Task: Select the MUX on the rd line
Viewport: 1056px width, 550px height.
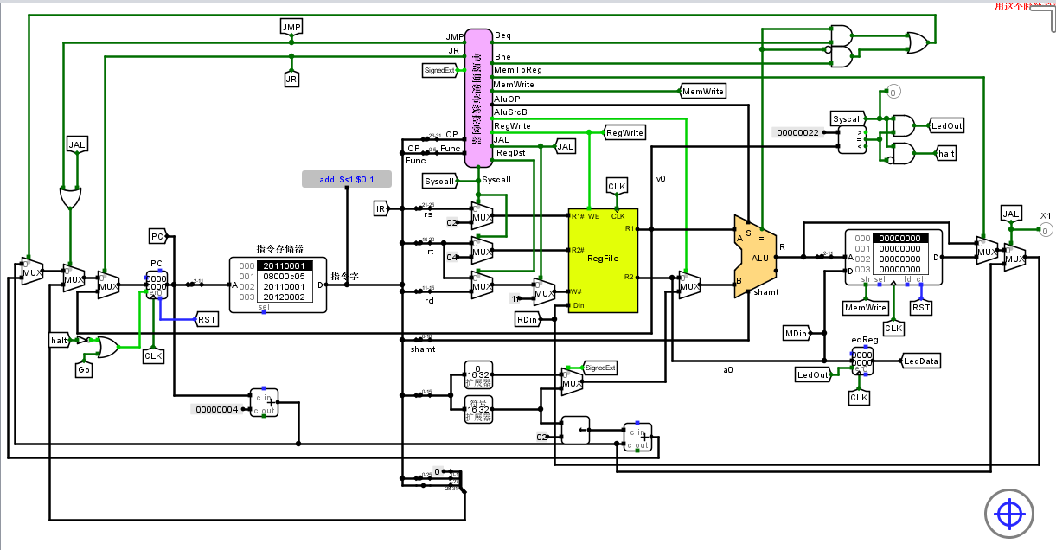Action: (482, 285)
